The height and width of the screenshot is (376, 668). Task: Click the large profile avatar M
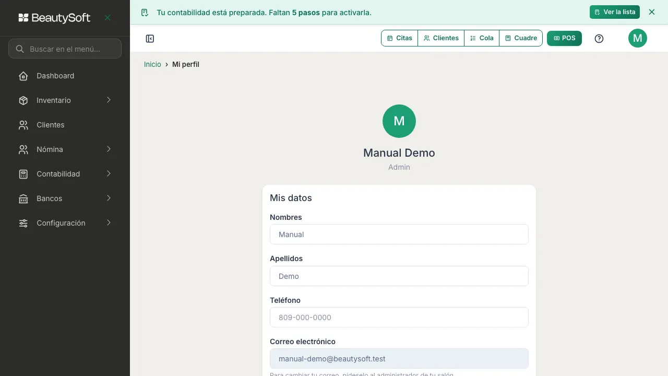pos(399,121)
